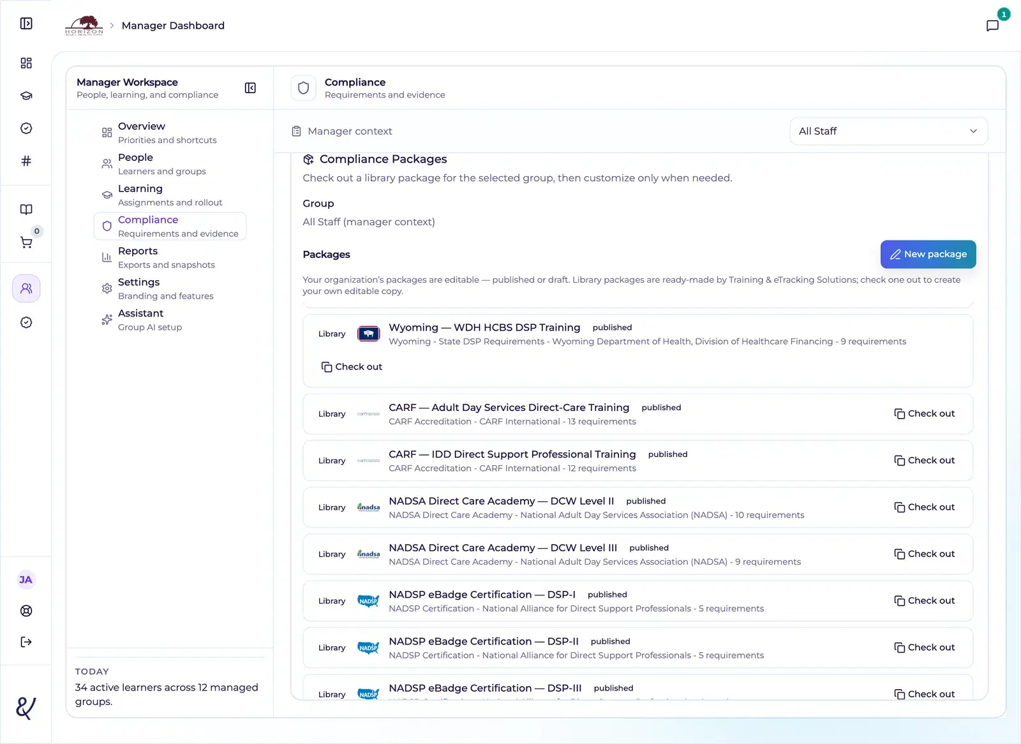The height and width of the screenshot is (744, 1021).
Task: Go to People learners and groups
Action: coord(170,164)
